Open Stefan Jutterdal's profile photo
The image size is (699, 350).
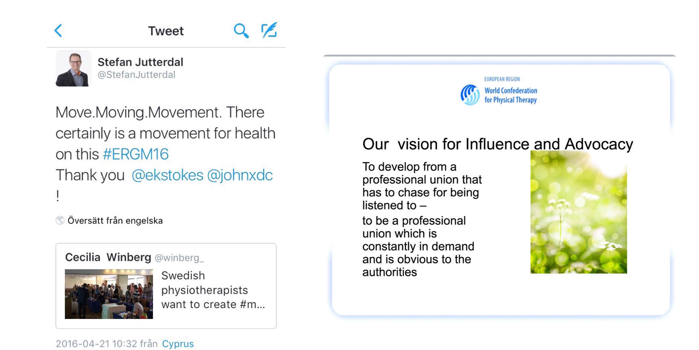tap(73, 69)
